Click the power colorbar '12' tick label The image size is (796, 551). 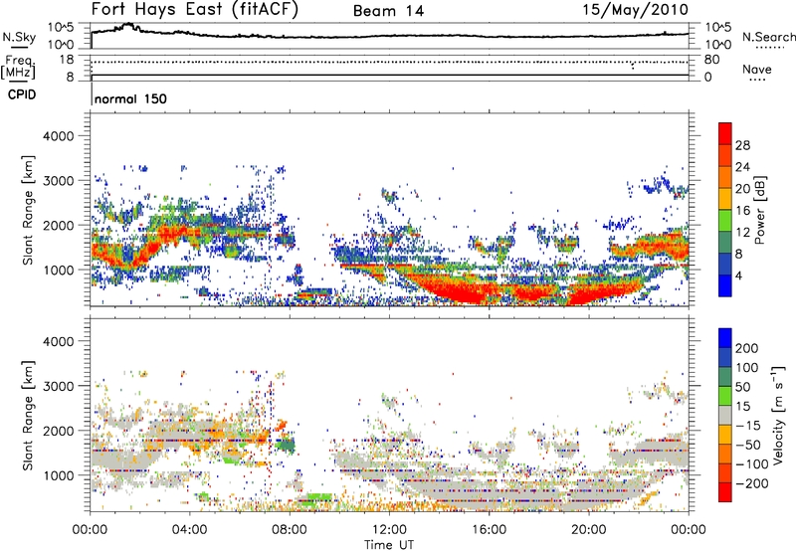(742, 233)
